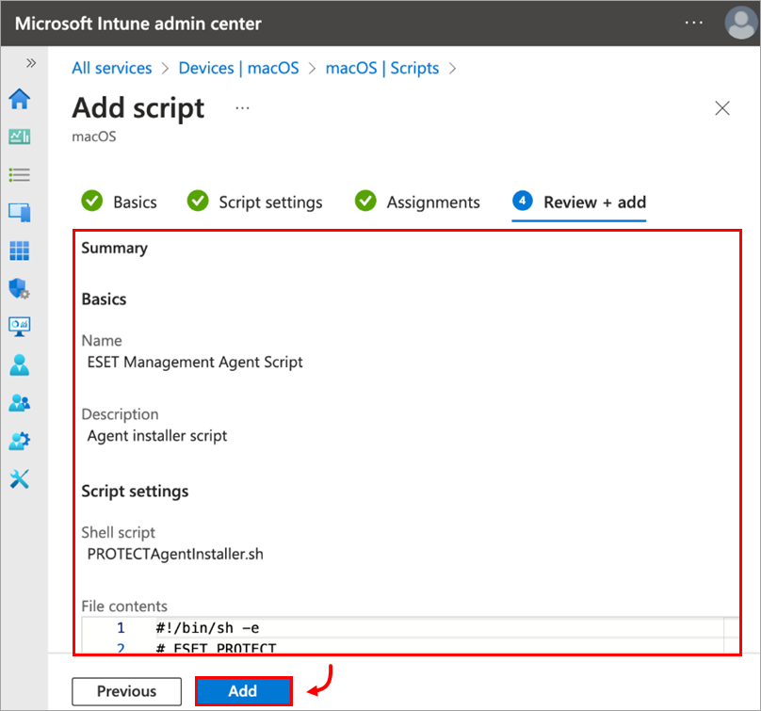
Task: Open the top-bar ellipsis options menu
Action: point(694,23)
